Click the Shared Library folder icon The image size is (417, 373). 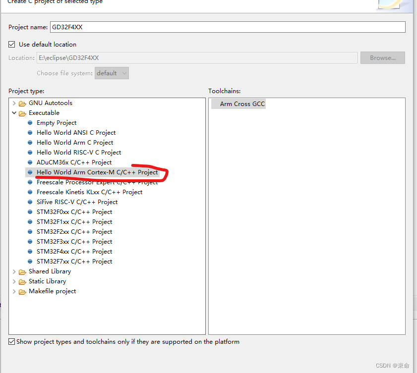(x=22, y=272)
